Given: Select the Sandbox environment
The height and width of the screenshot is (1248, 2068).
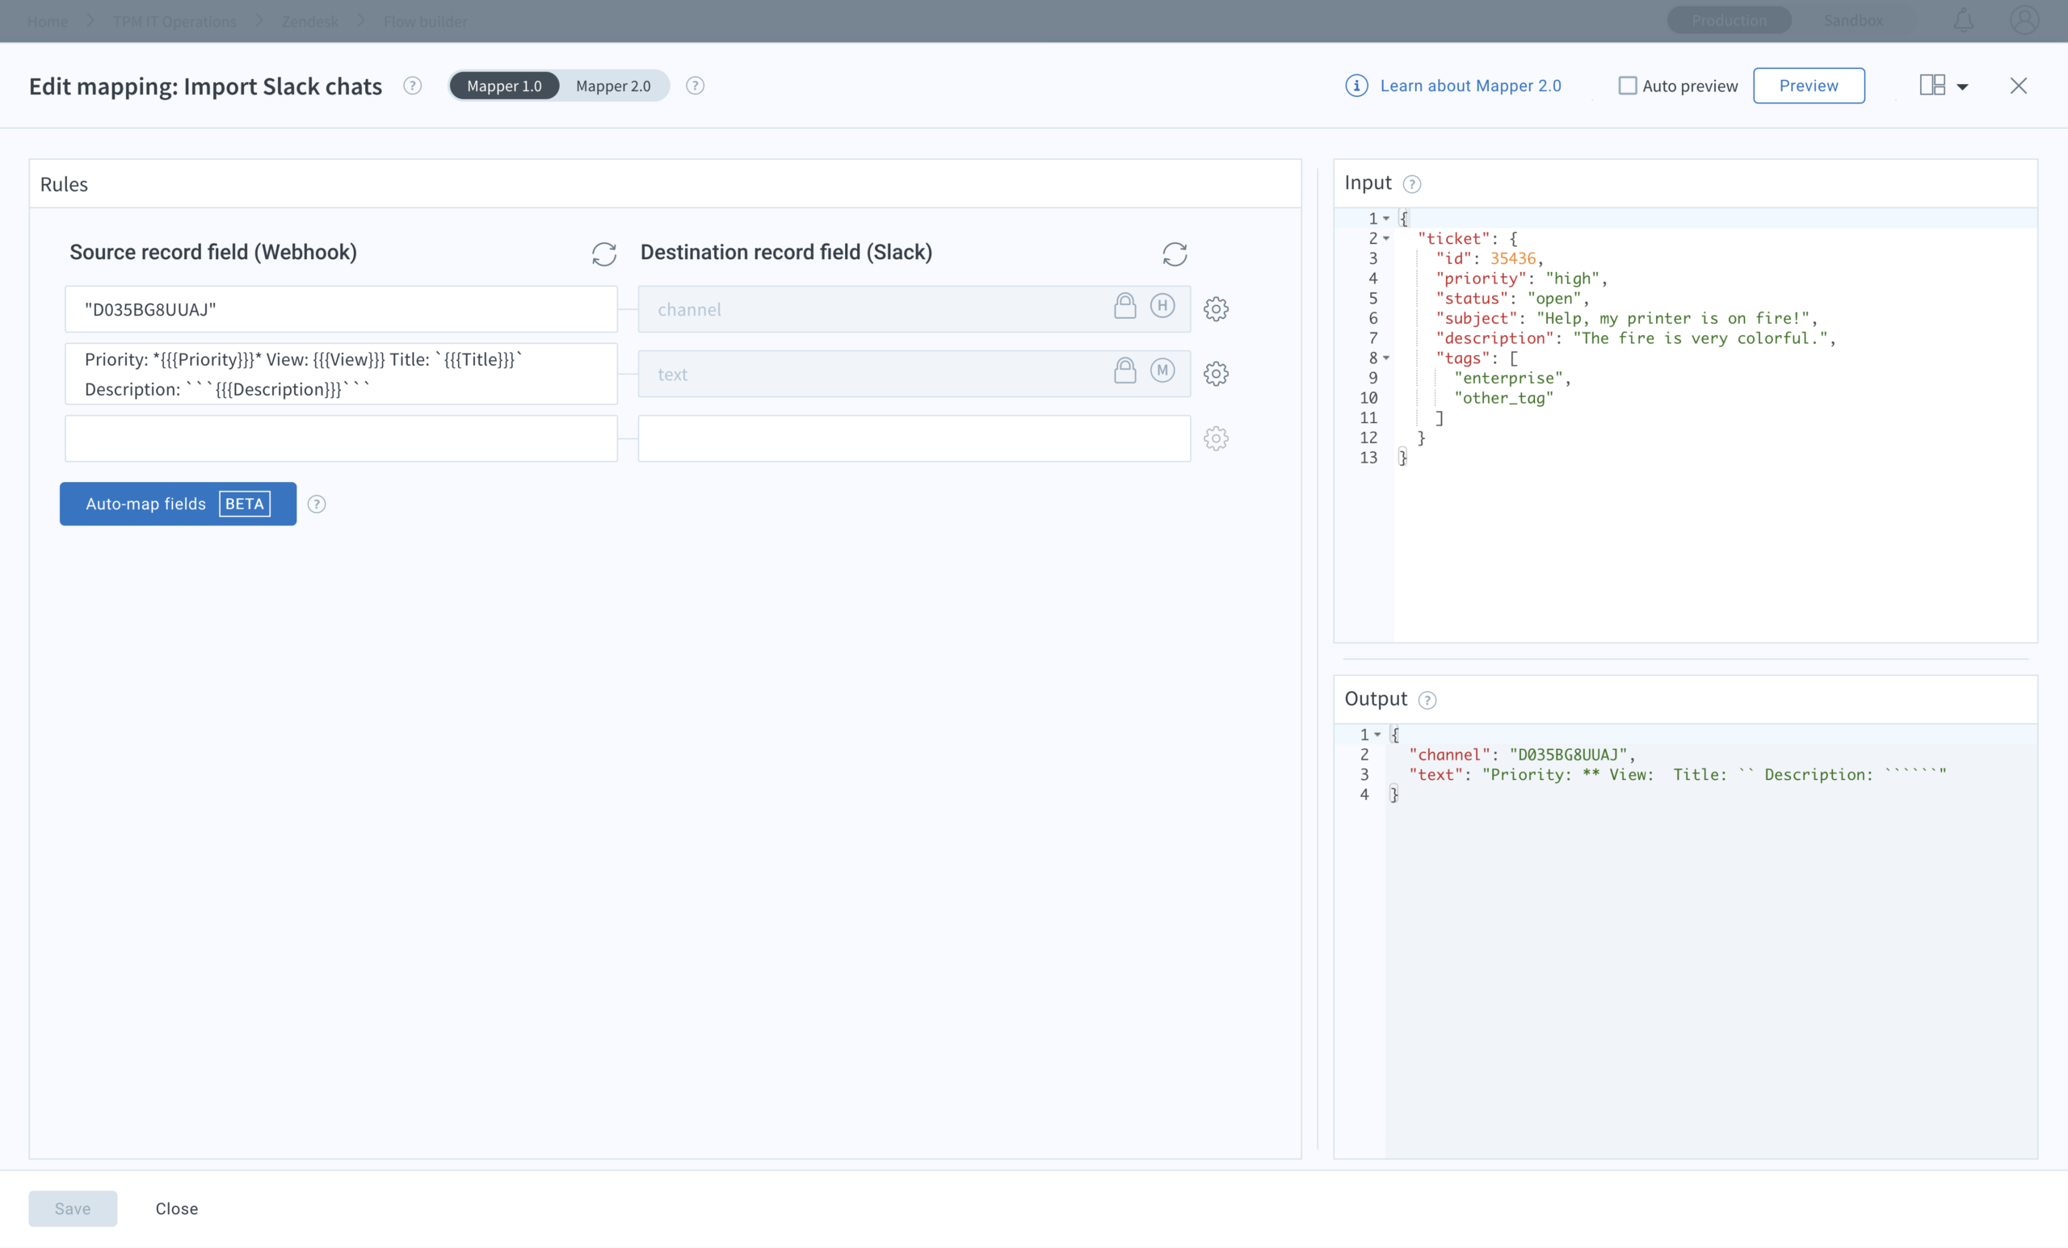Looking at the screenshot, I should coord(1853,20).
